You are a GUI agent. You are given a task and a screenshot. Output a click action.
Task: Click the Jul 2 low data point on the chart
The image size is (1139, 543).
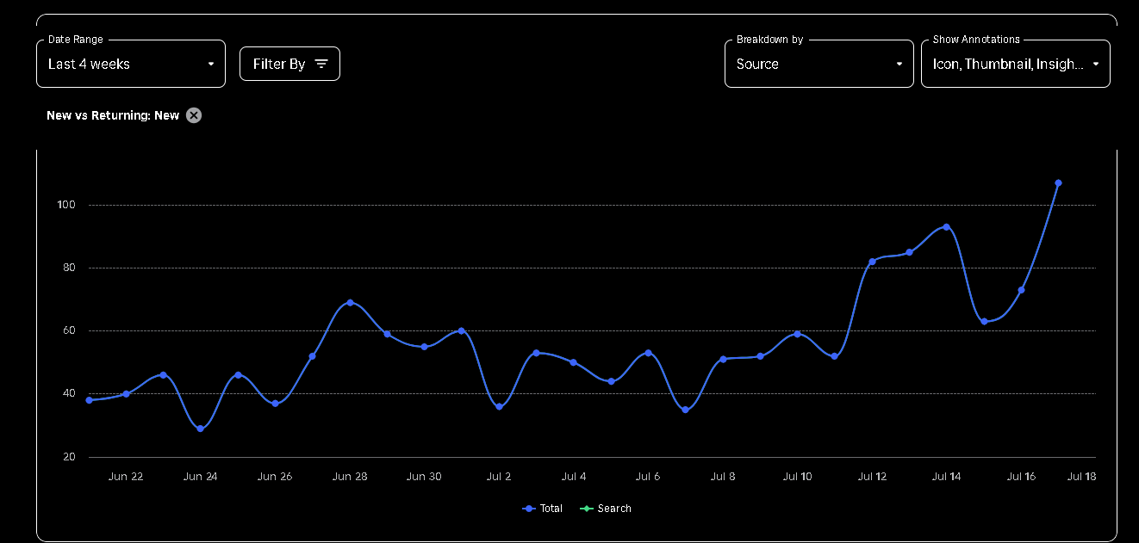tap(498, 406)
